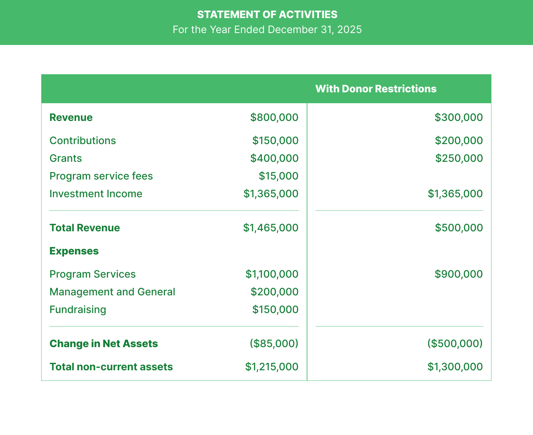This screenshot has width=533, height=435.
Task: Select the $1,365,000 Investment Income amount
Action: 271,193
